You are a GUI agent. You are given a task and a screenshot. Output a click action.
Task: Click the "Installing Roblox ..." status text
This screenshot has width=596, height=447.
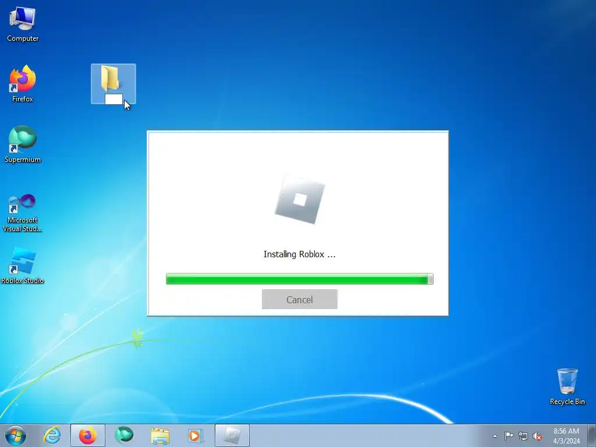300,254
